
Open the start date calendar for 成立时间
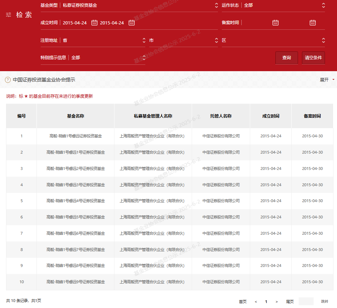pyautogui.click(x=94, y=23)
